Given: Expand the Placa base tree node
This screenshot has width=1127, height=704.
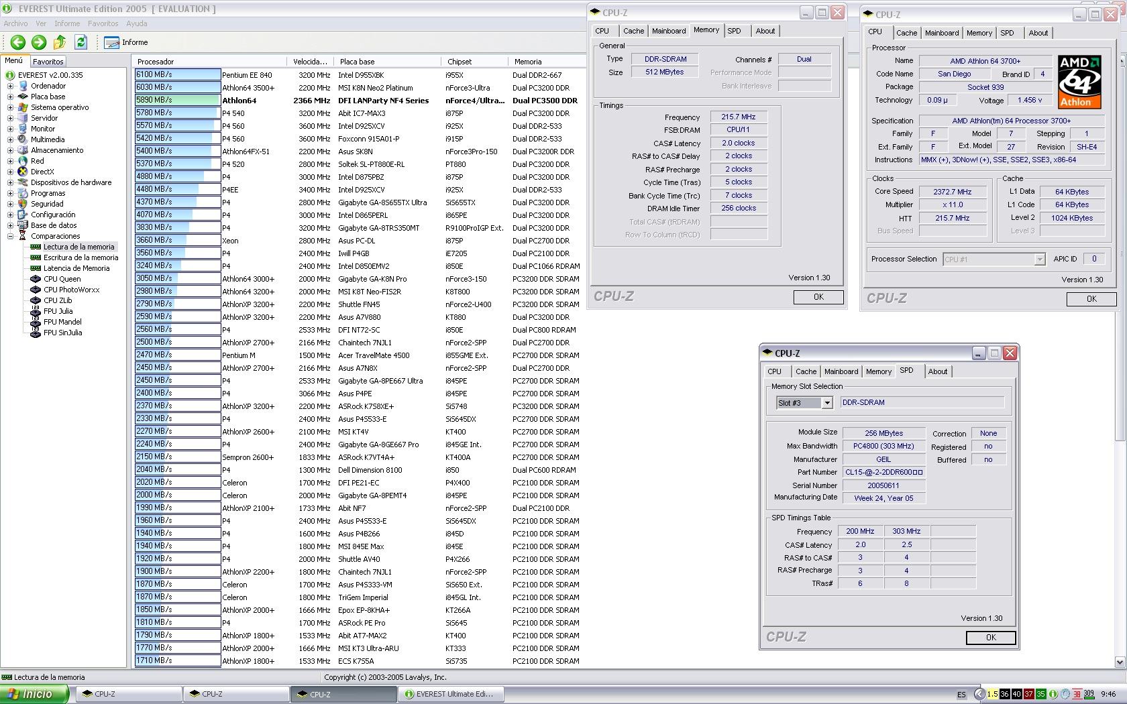Looking at the screenshot, I should [10, 97].
